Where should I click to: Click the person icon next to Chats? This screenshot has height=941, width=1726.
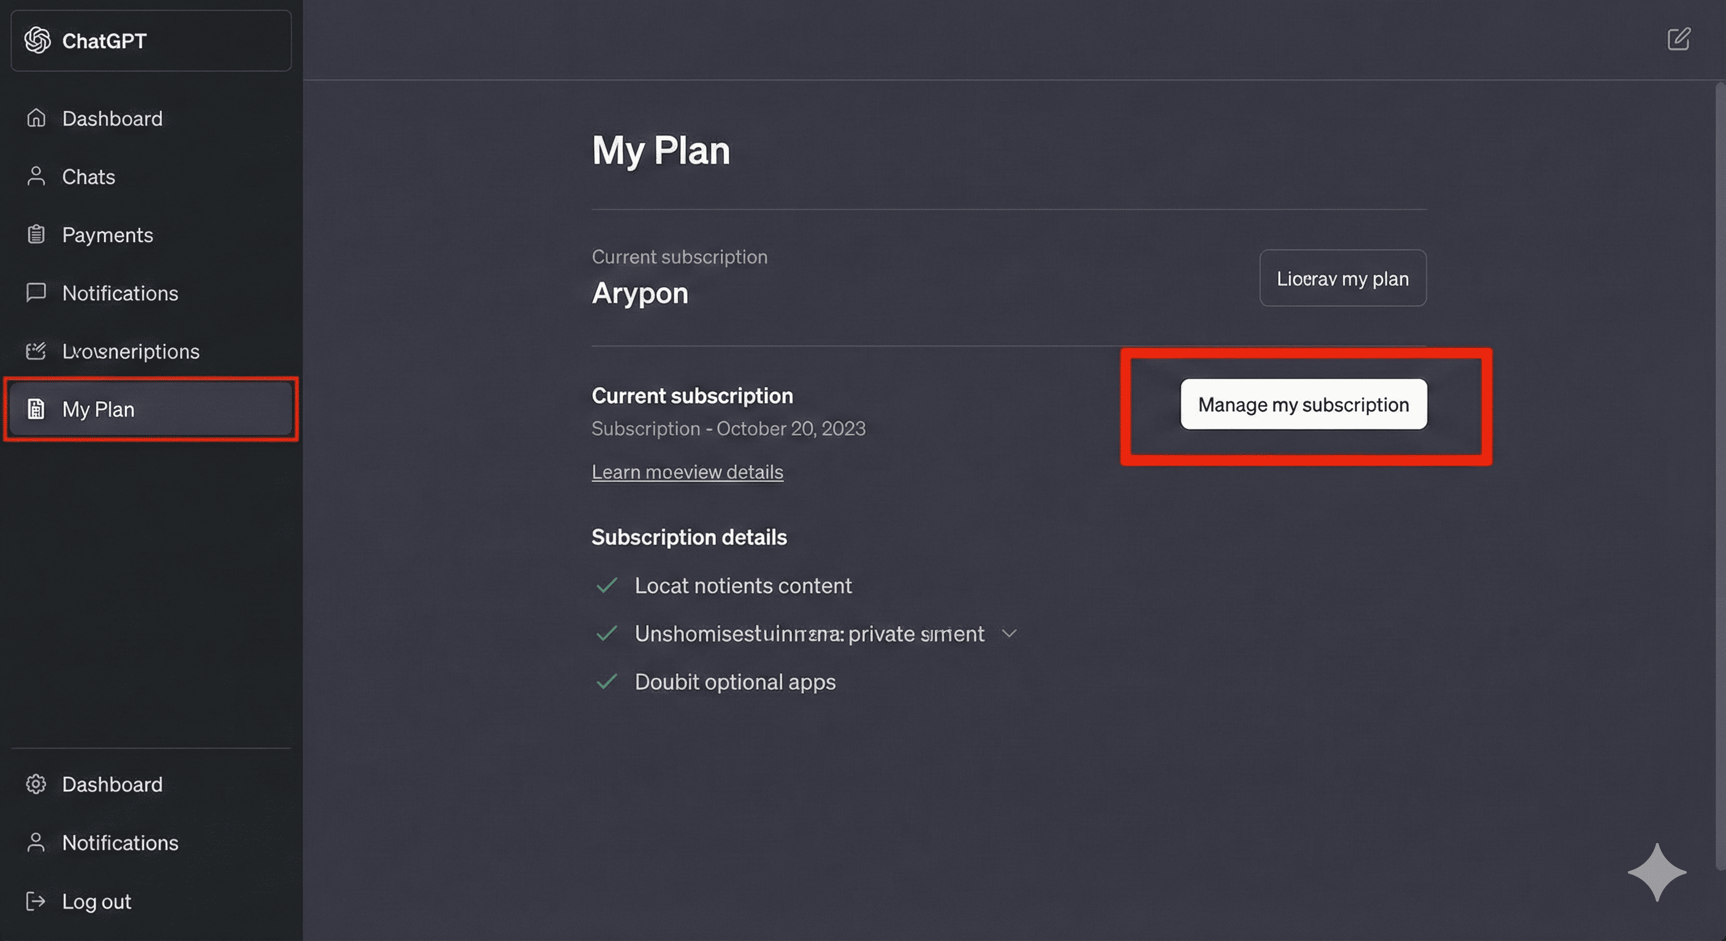tap(36, 176)
